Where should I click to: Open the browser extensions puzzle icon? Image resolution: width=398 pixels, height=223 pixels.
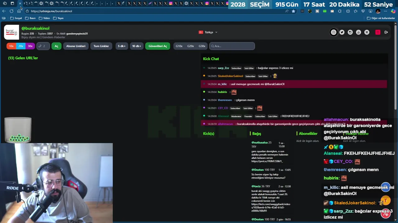[340, 11]
